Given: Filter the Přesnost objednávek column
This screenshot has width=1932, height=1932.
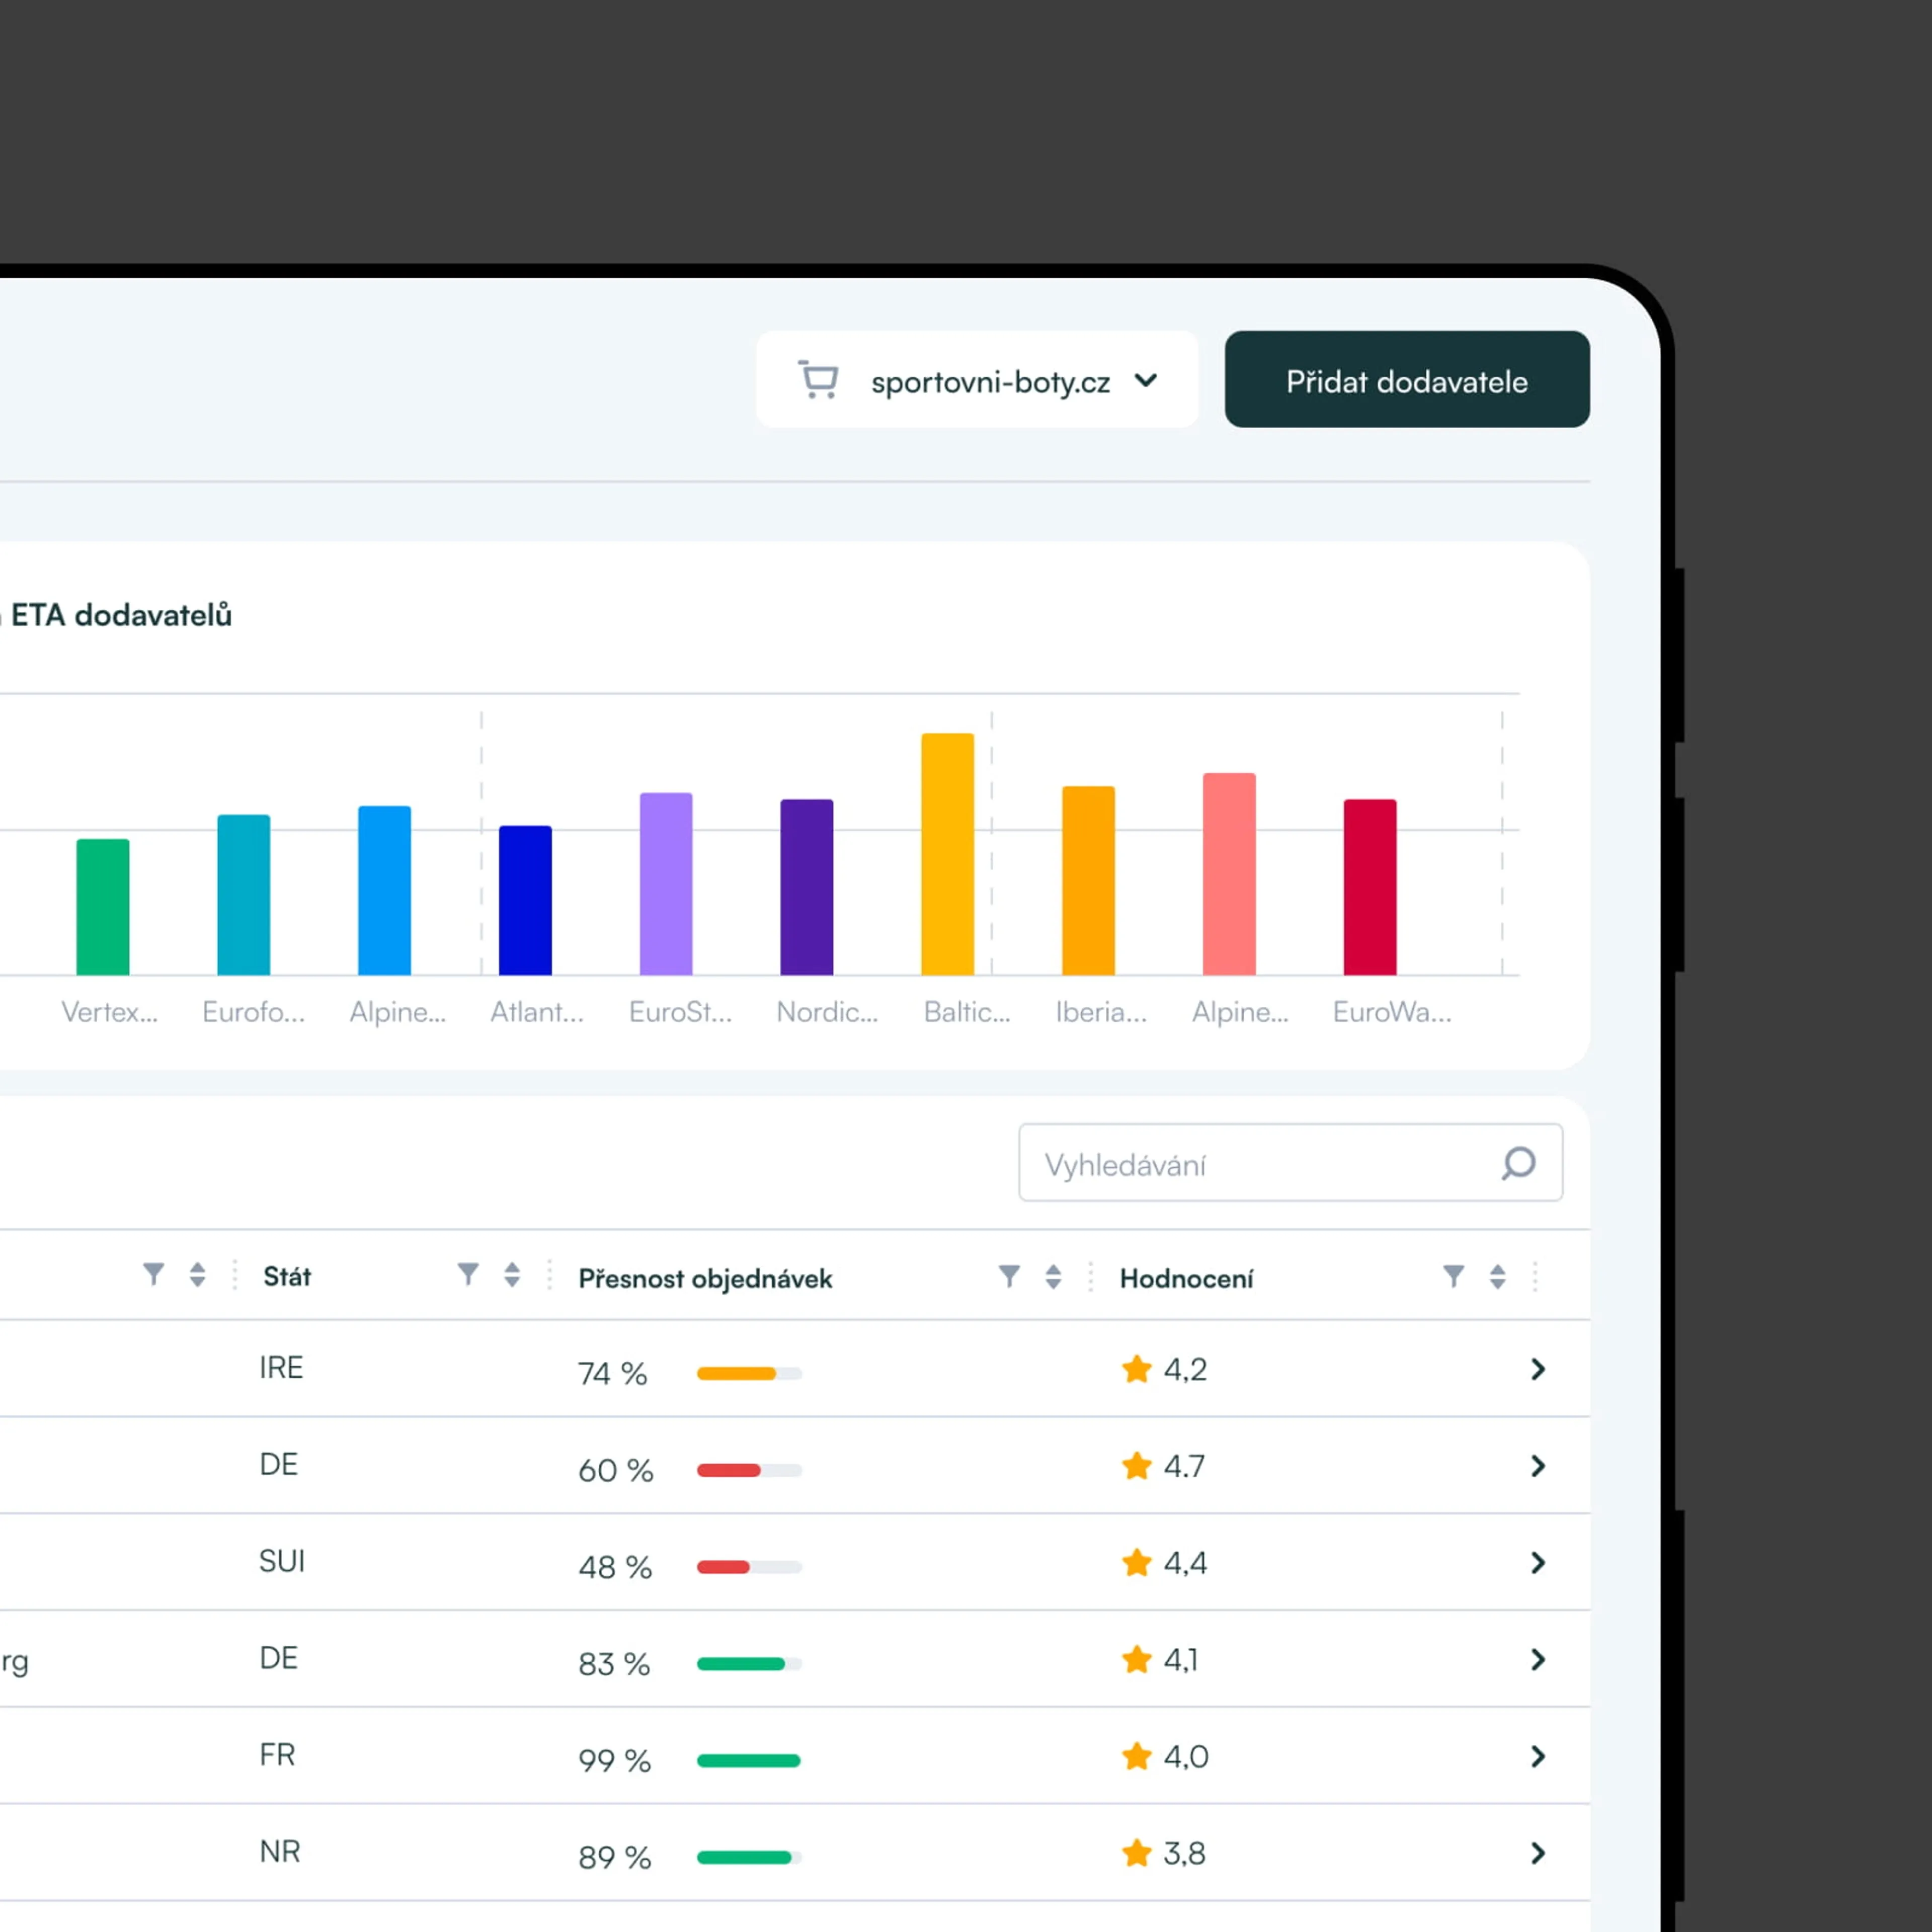Looking at the screenshot, I should pyautogui.click(x=1009, y=1276).
